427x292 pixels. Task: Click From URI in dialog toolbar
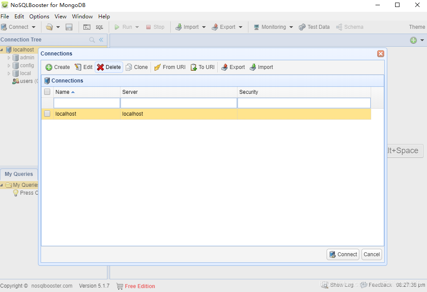coord(170,67)
